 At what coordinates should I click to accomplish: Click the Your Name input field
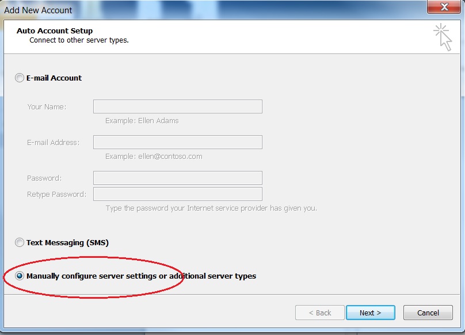tap(178, 106)
